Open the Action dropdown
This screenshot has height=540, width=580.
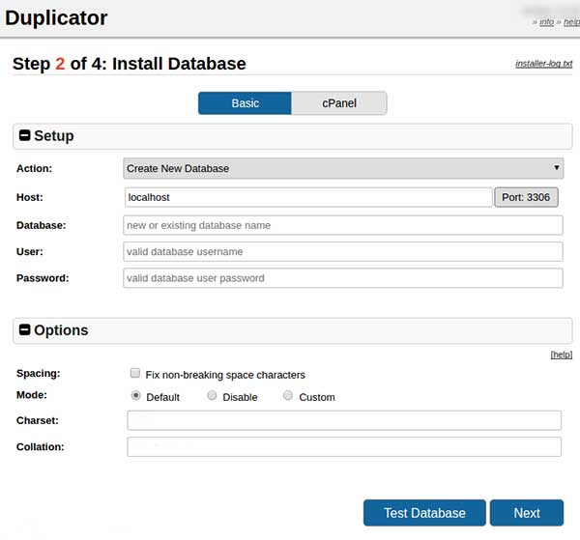pos(343,168)
